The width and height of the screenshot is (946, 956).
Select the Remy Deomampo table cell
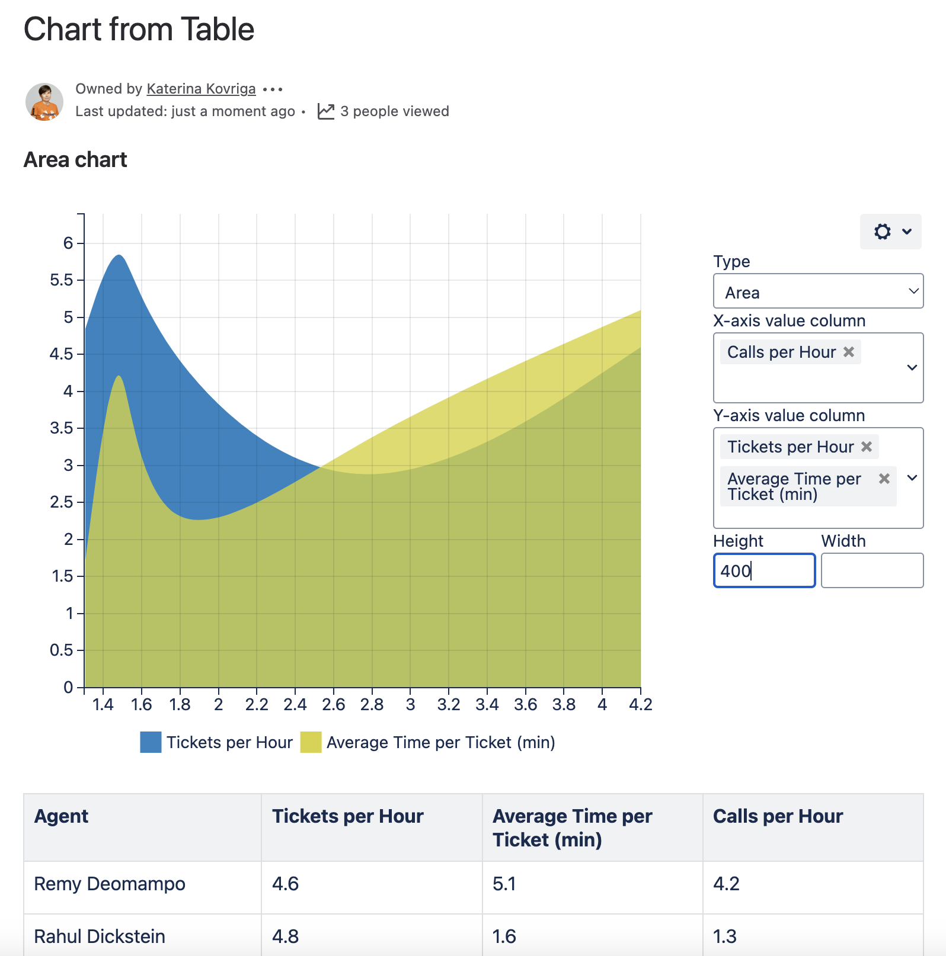[x=110, y=884]
